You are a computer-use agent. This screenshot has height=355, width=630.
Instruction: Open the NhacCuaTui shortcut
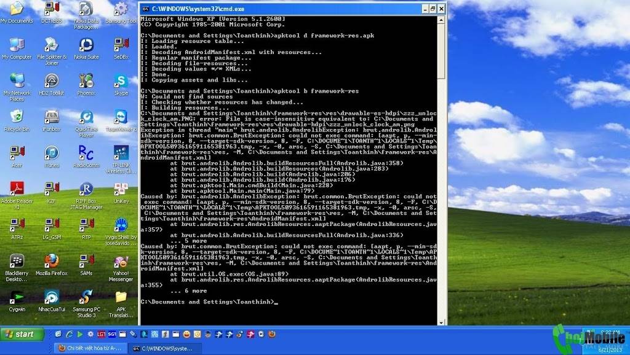click(52, 301)
